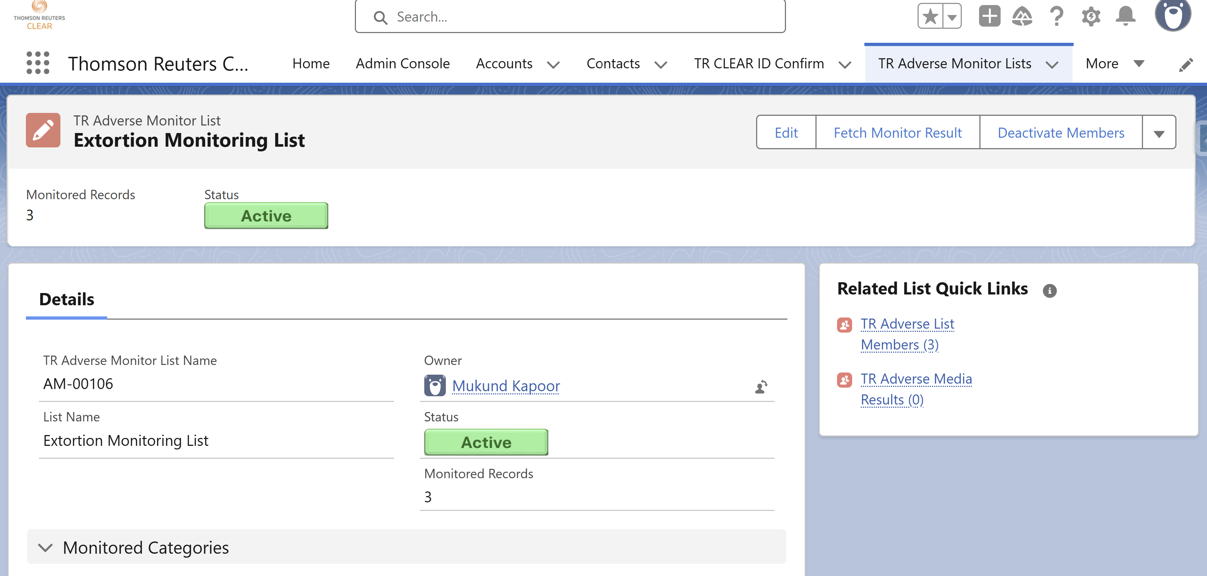This screenshot has height=576, width=1207.
Task: Click the Extortion Monitoring List field value
Action: click(x=125, y=440)
